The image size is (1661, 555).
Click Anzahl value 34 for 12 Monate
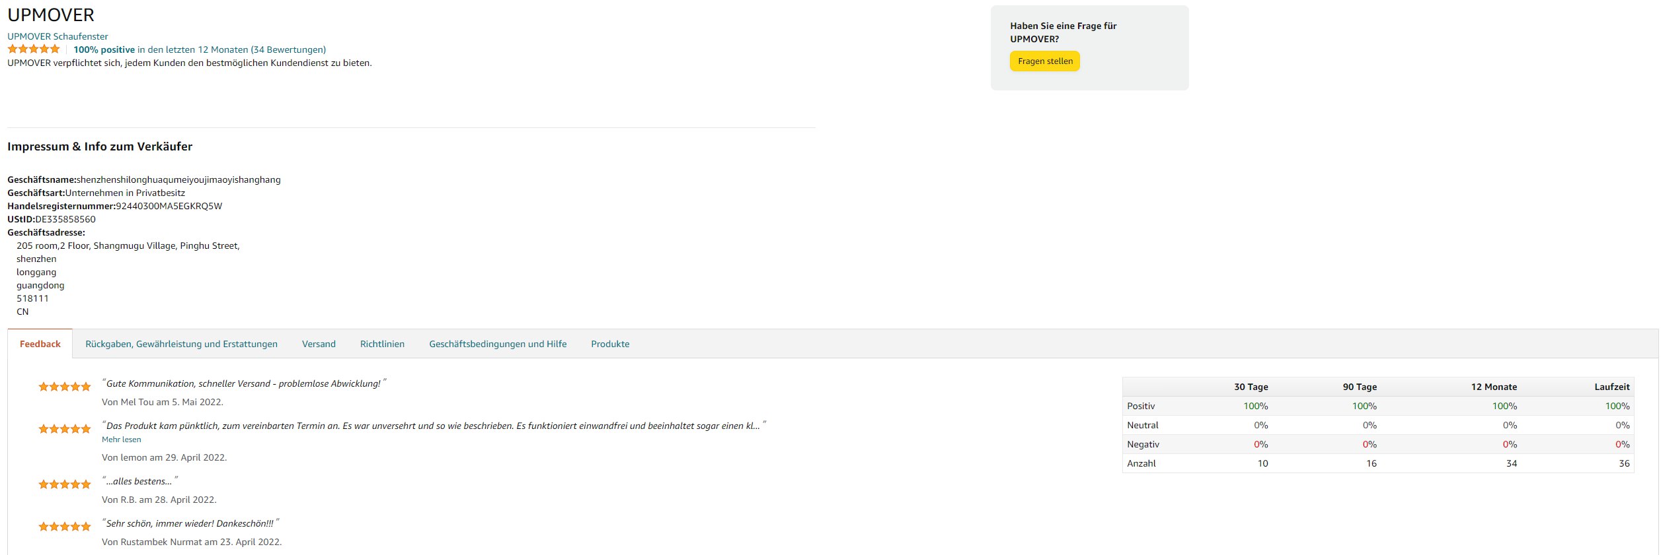point(1512,463)
